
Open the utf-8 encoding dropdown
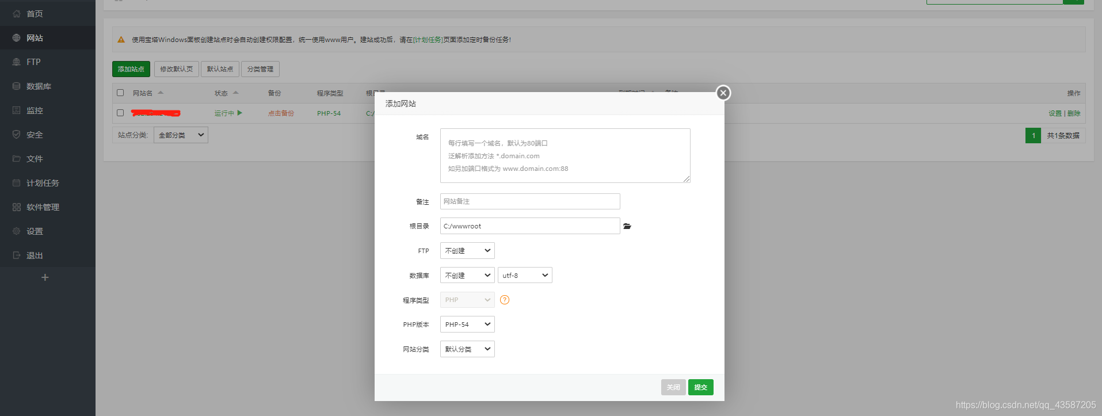tap(525, 275)
